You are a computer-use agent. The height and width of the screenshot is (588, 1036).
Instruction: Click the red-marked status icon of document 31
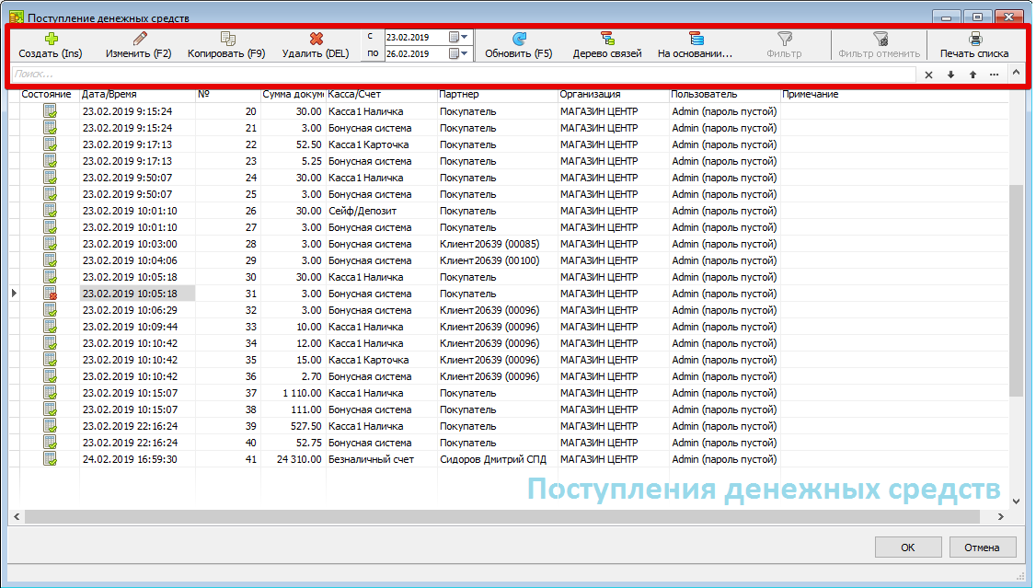[x=51, y=294]
